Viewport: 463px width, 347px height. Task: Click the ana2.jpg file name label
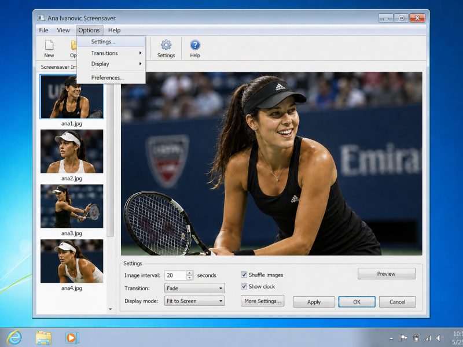(72, 179)
